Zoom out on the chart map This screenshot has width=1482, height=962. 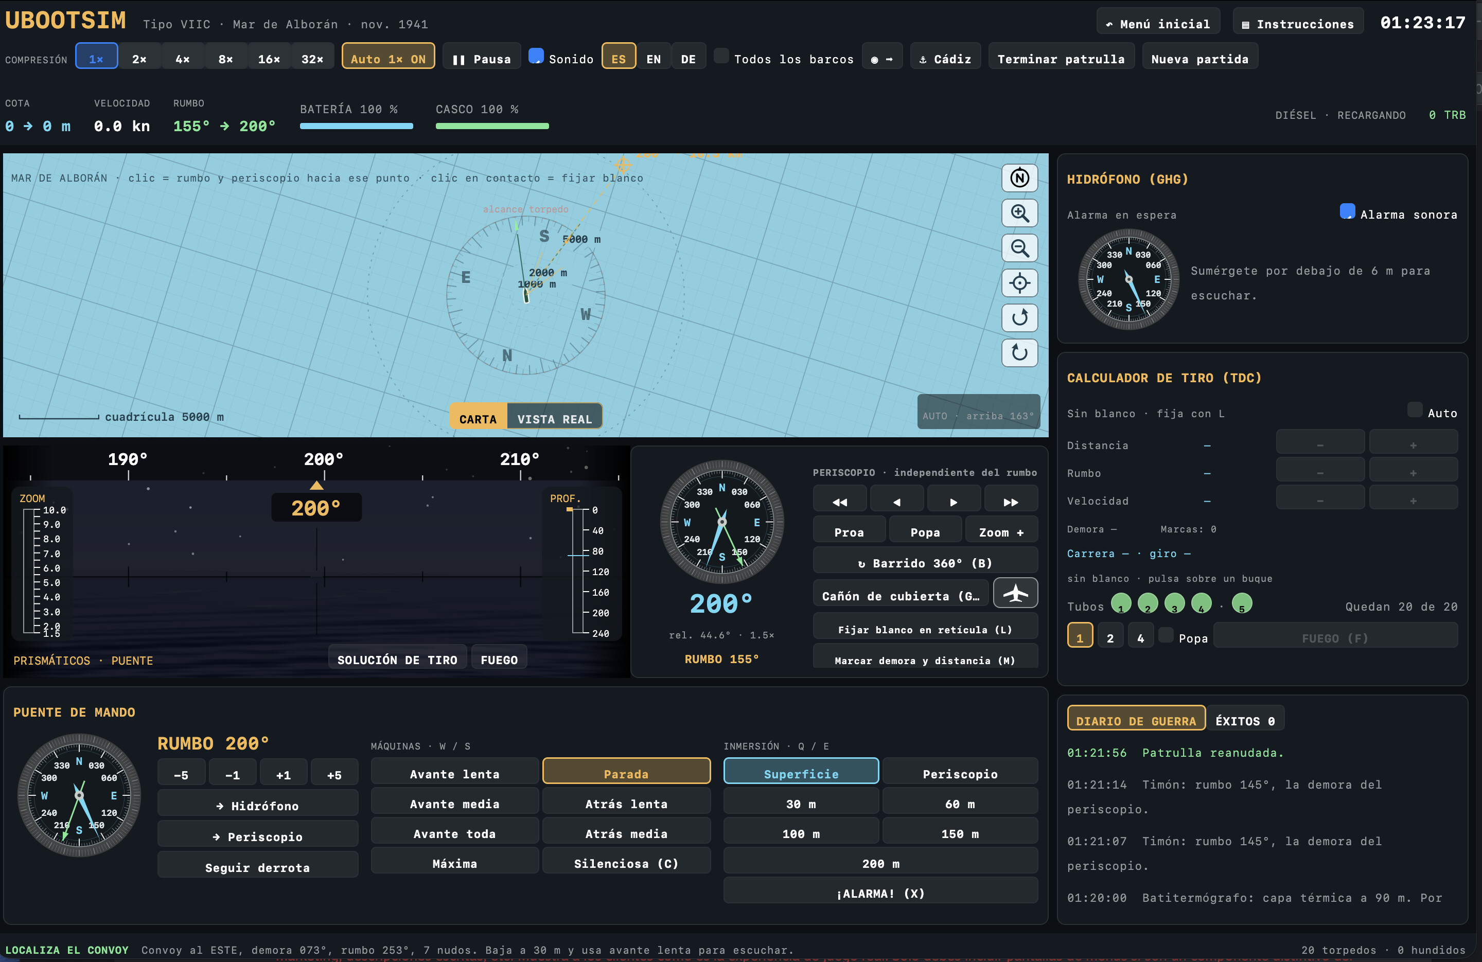click(1019, 248)
